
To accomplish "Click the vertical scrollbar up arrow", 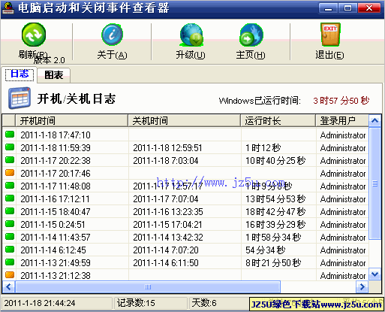I will [x=374, y=121].
